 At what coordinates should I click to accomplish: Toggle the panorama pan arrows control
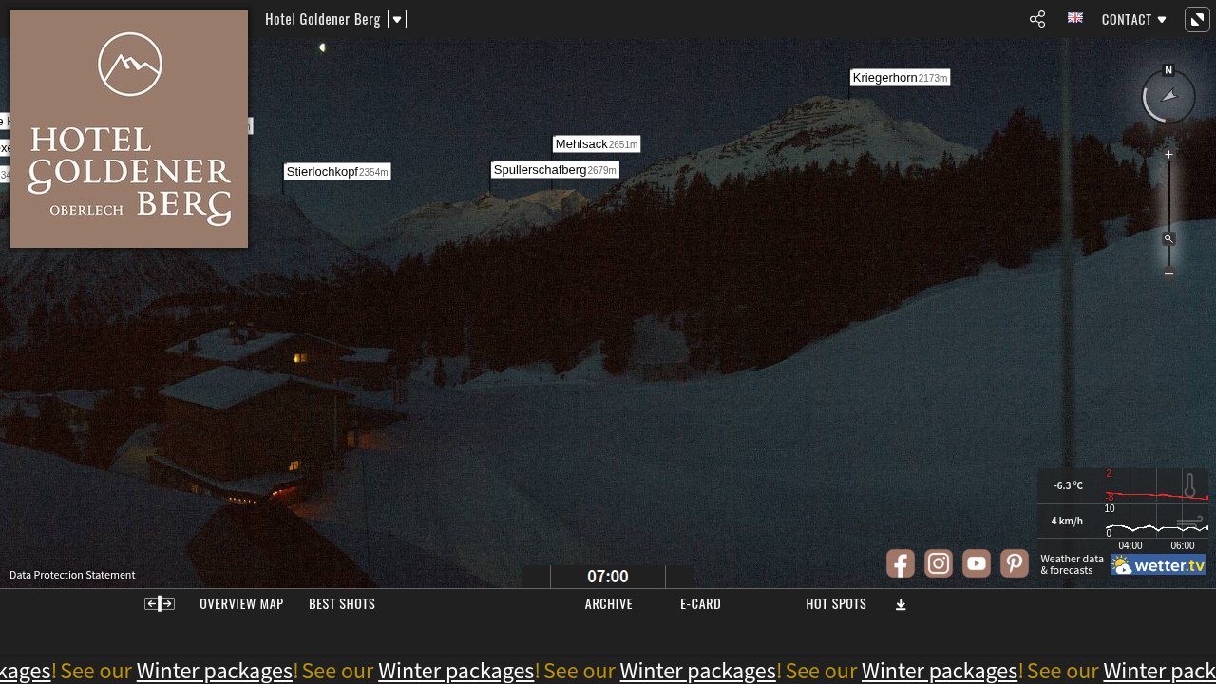point(160,604)
